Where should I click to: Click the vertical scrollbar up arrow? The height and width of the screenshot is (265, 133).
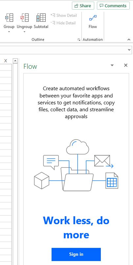[15, 61]
